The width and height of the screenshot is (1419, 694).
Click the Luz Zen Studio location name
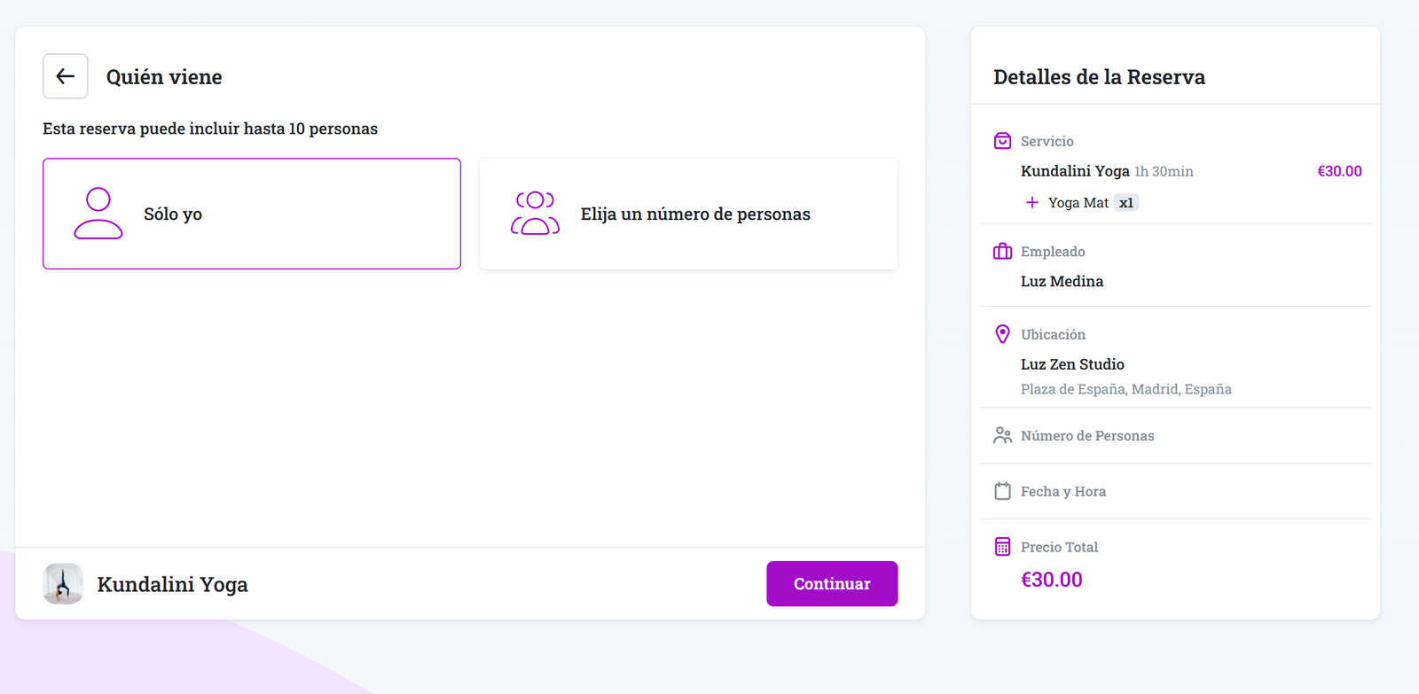point(1072,364)
